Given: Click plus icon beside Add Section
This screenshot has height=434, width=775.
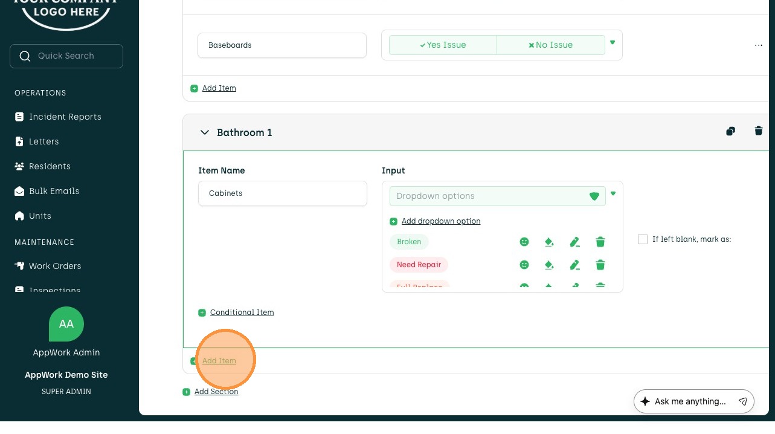Looking at the screenshot, I should (x=186, y=392).
